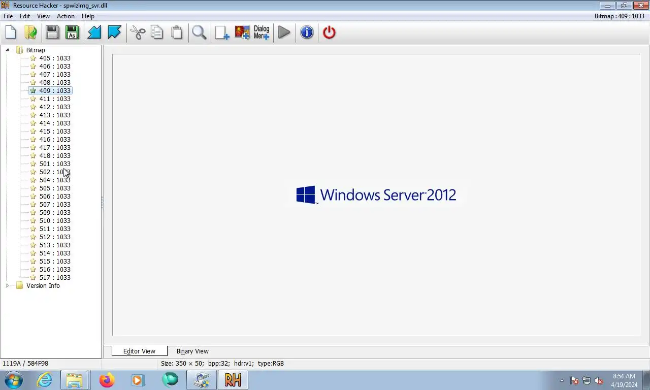The image size is (650, 390).
Task: Select bitmap resource 411 : 1033
Action: [x=55, y=99]
